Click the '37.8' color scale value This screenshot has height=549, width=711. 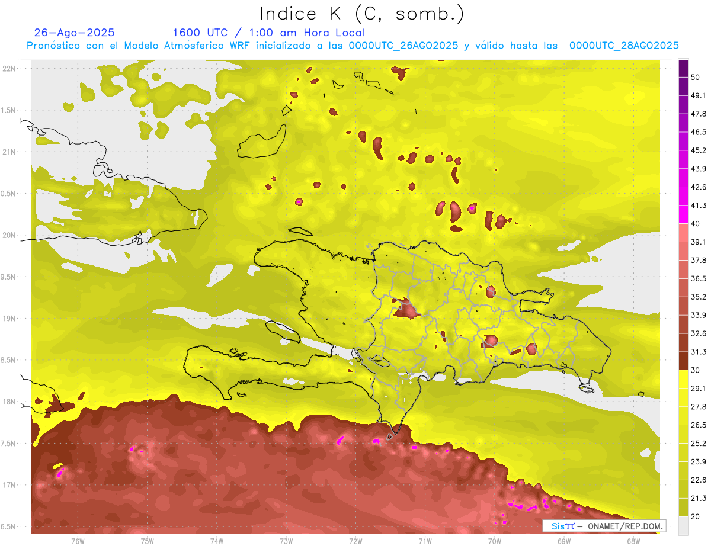698,261
